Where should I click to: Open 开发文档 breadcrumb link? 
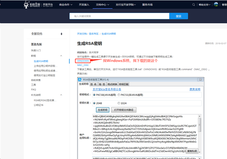[x=82, y=34]
